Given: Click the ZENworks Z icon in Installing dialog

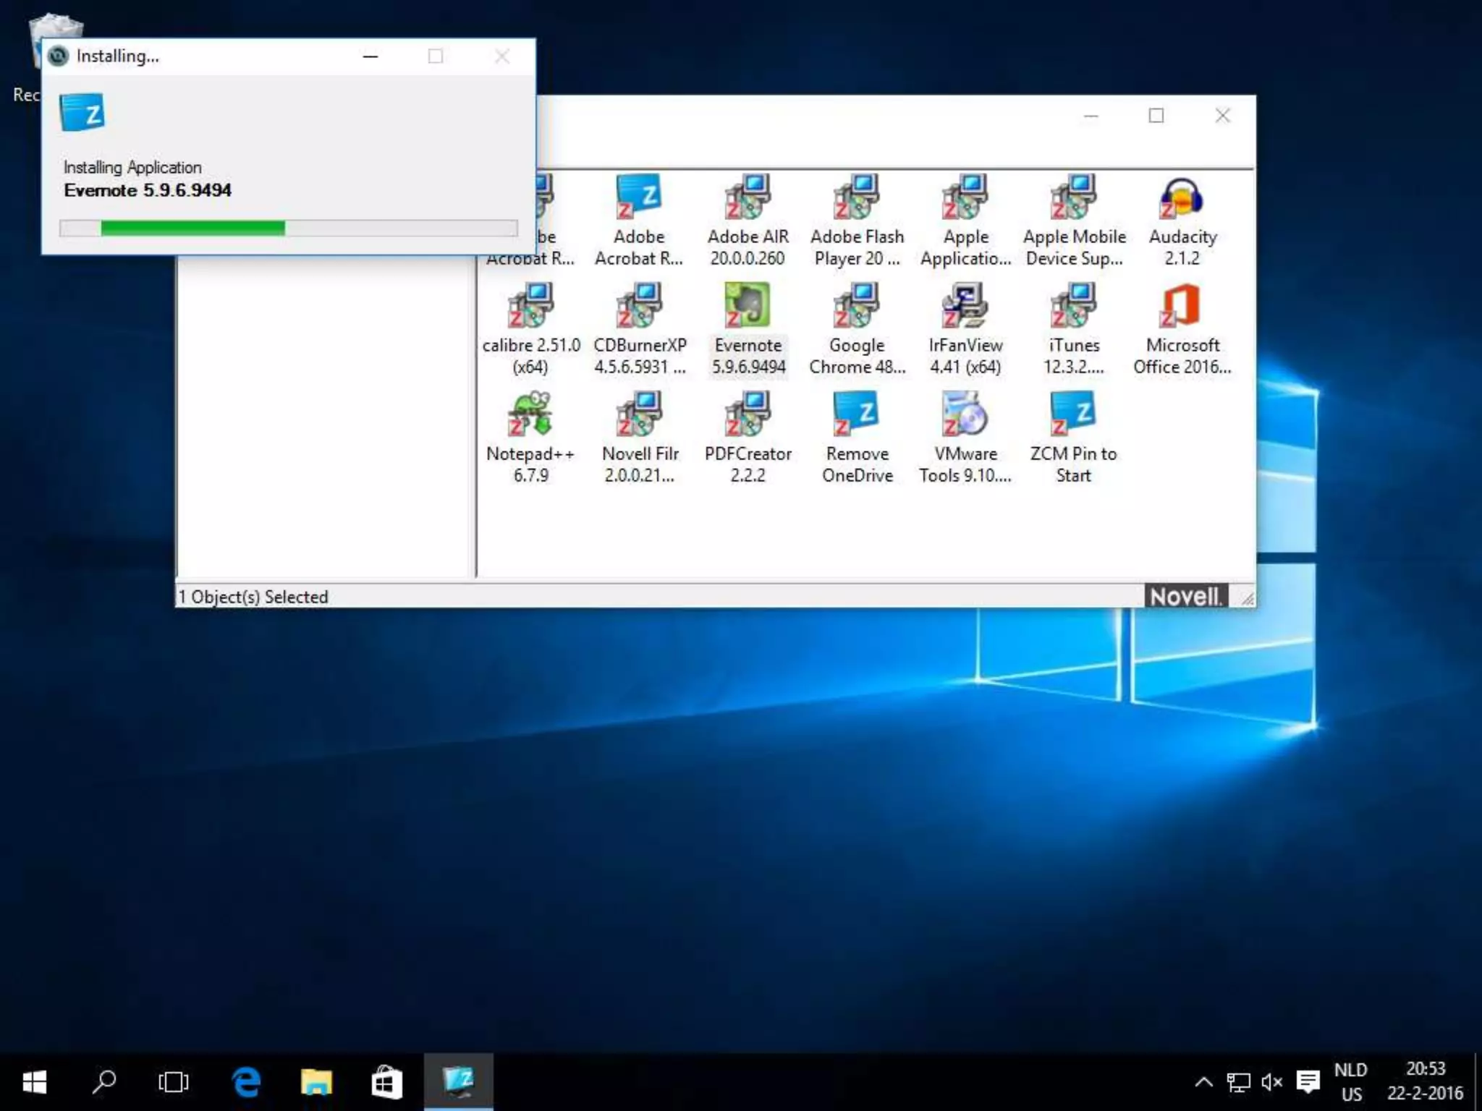Looking at the screenshot, I should click(82, 112).
